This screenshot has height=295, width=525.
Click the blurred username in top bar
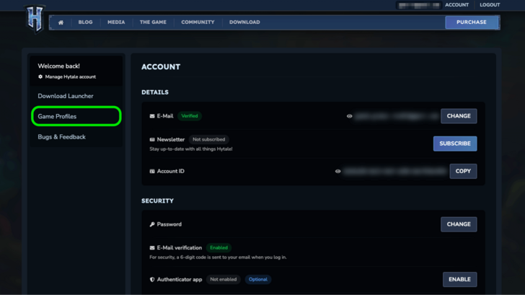point(419,5)
